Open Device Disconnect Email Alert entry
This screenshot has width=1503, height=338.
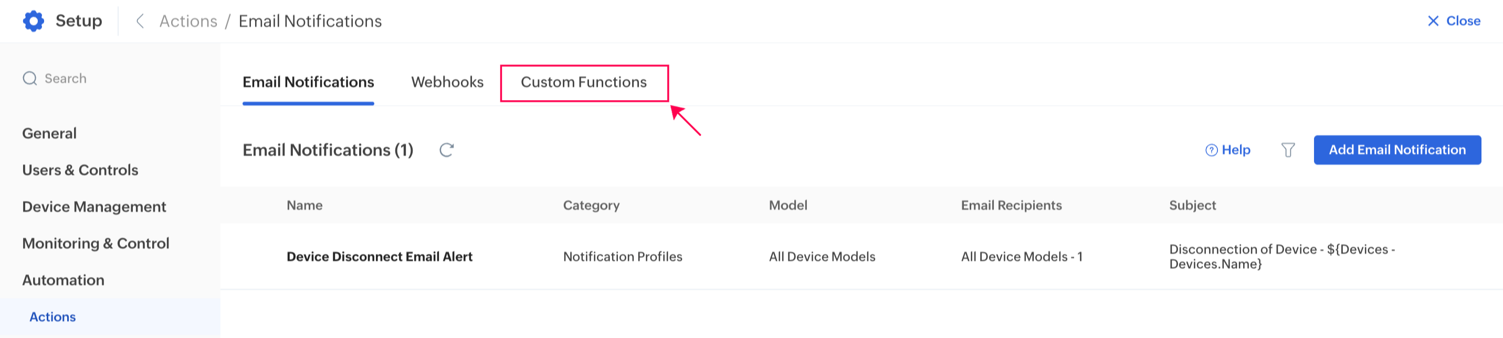tap(379, 256)
